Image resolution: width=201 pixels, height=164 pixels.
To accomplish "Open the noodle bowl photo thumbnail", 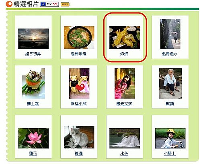I will [79, 37].
